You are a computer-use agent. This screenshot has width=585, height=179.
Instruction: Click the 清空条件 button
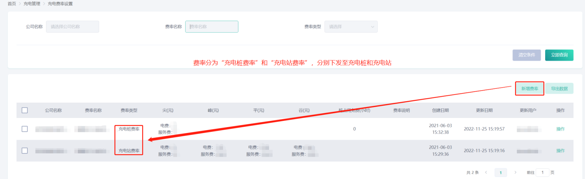[x=526, y=55]
